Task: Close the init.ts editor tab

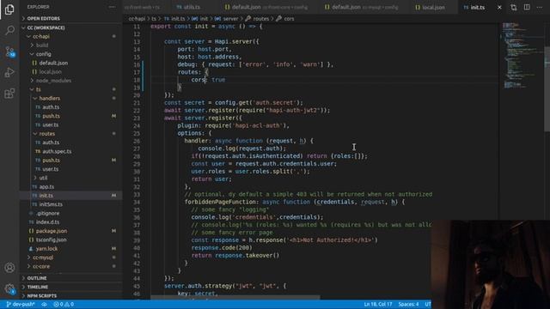Action: click(499, 8)
